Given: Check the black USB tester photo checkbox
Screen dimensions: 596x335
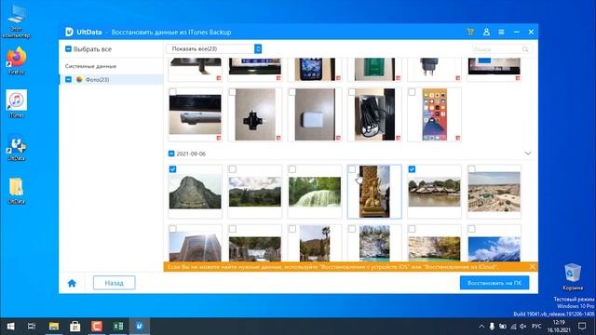Looking at the screenshot, I should point(232,92).
